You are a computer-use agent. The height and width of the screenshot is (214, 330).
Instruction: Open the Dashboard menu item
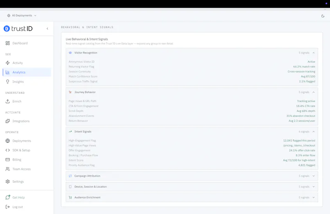click(x=27, y=43)
